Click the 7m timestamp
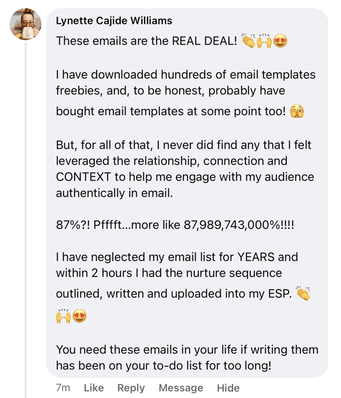The height and width of the screenshot is (398, 341). (62, 388)
